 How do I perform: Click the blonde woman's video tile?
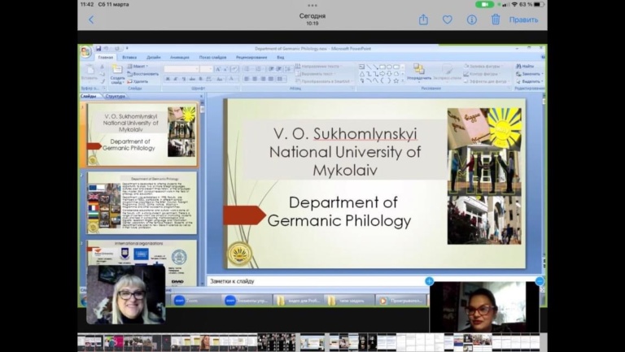tap(126, 294)
